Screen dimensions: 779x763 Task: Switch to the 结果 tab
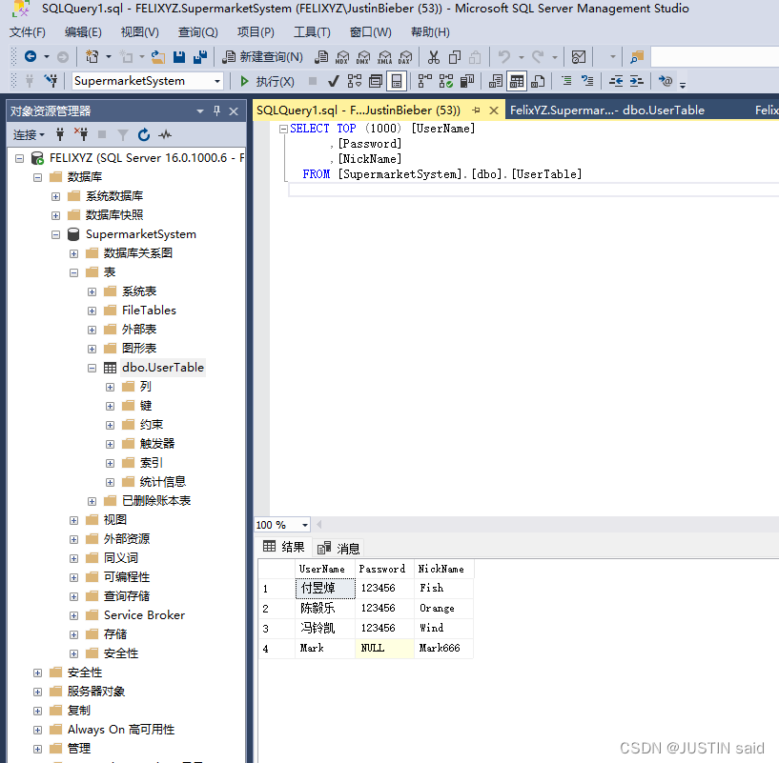284,547
